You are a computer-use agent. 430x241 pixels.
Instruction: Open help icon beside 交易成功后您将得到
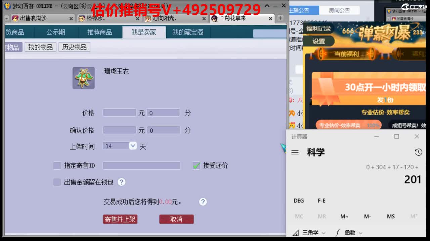(x=203, y=202)
